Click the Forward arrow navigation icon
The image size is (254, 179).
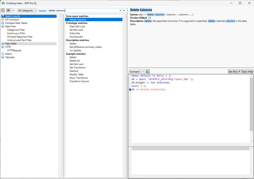tap(13, 10)
